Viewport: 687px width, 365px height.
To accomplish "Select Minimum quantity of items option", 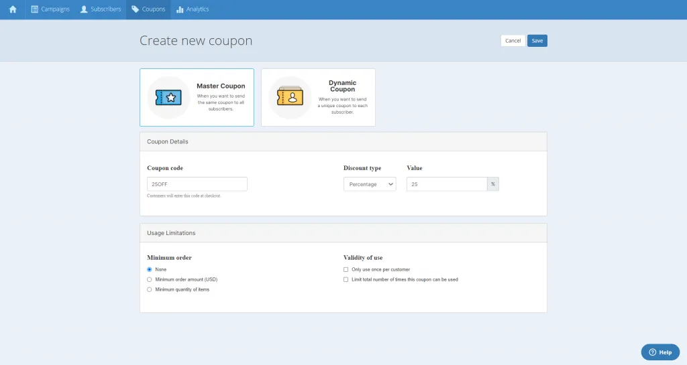I will tap(150, 290).
